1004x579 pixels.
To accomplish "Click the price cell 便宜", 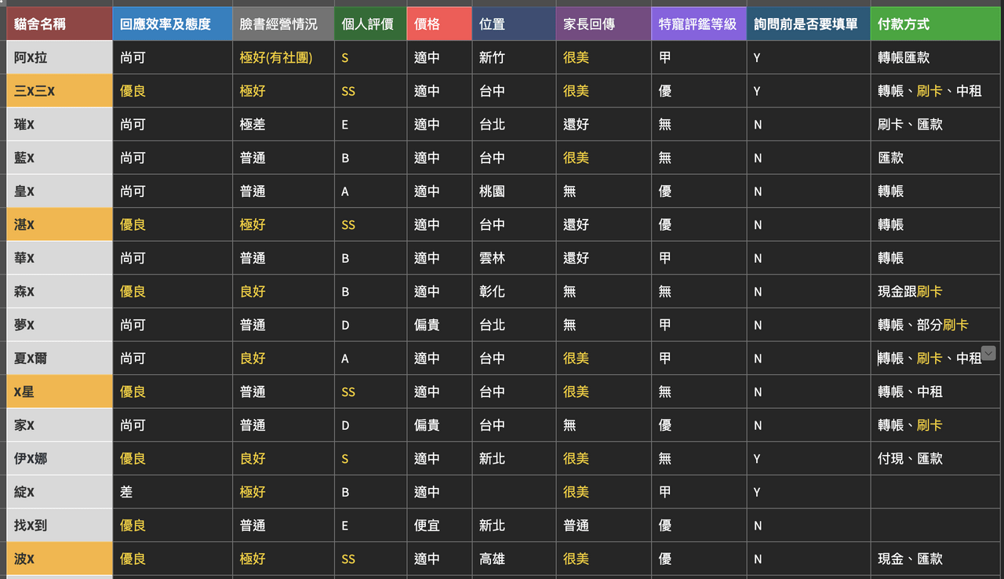I will tap(439, 526).
